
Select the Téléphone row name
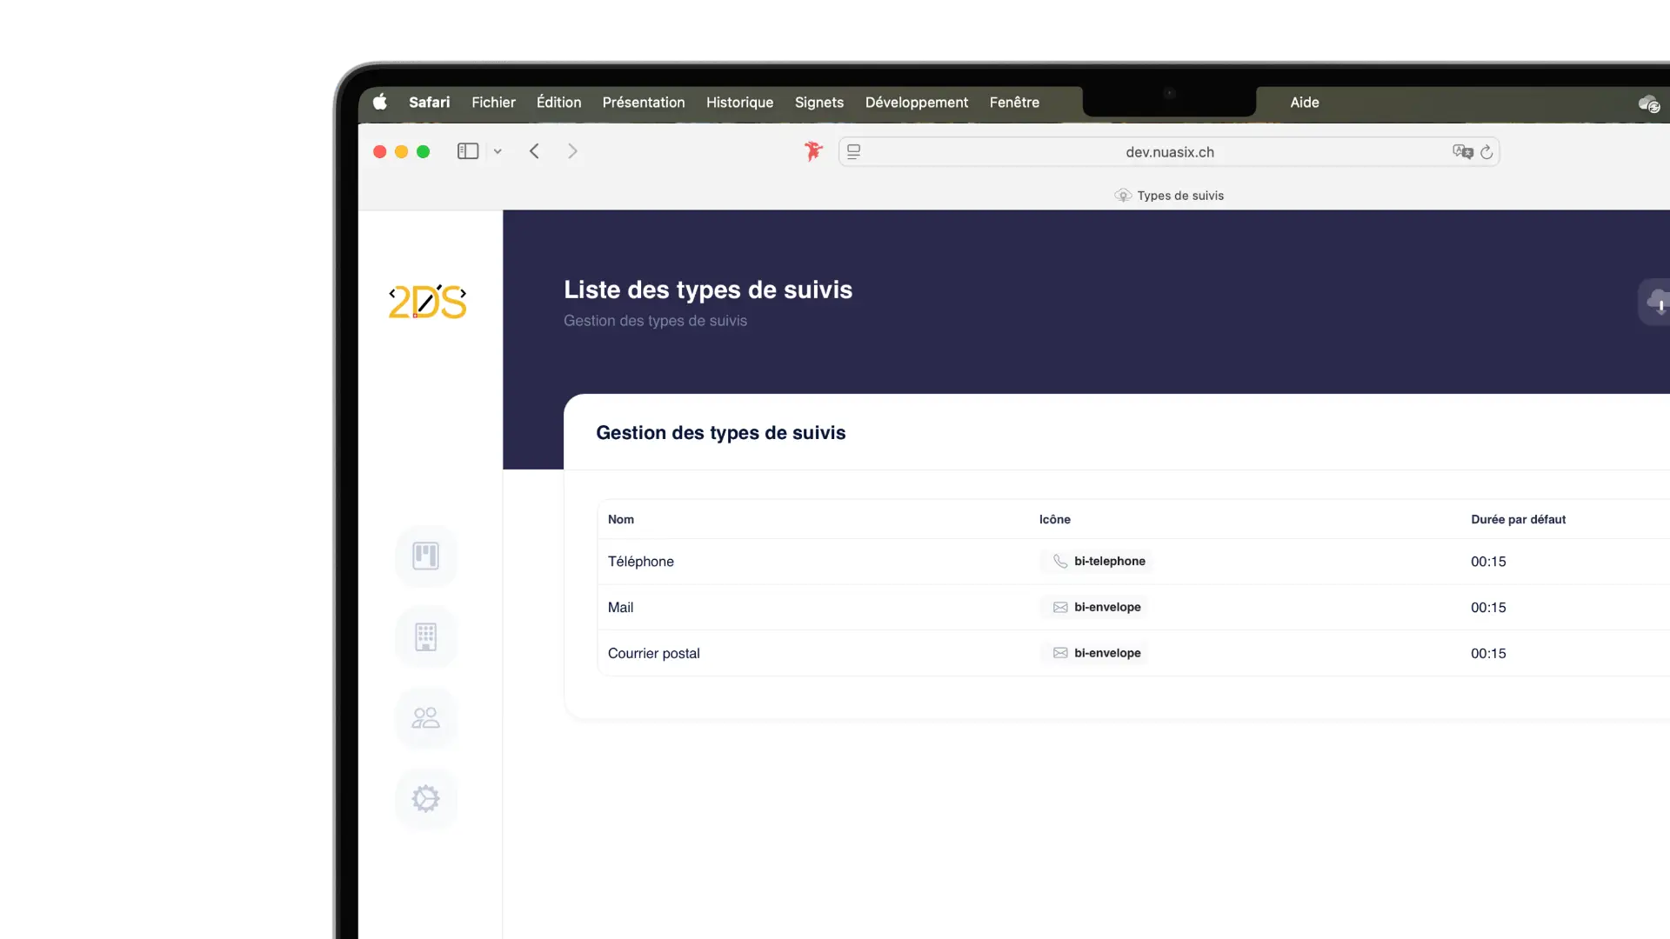pos(641,562)
